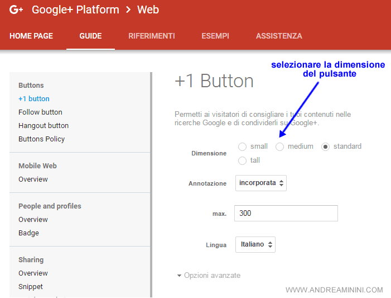Click the Dimensione label
Viewport: 391px width, 298px height.
[x=209, y=153]
